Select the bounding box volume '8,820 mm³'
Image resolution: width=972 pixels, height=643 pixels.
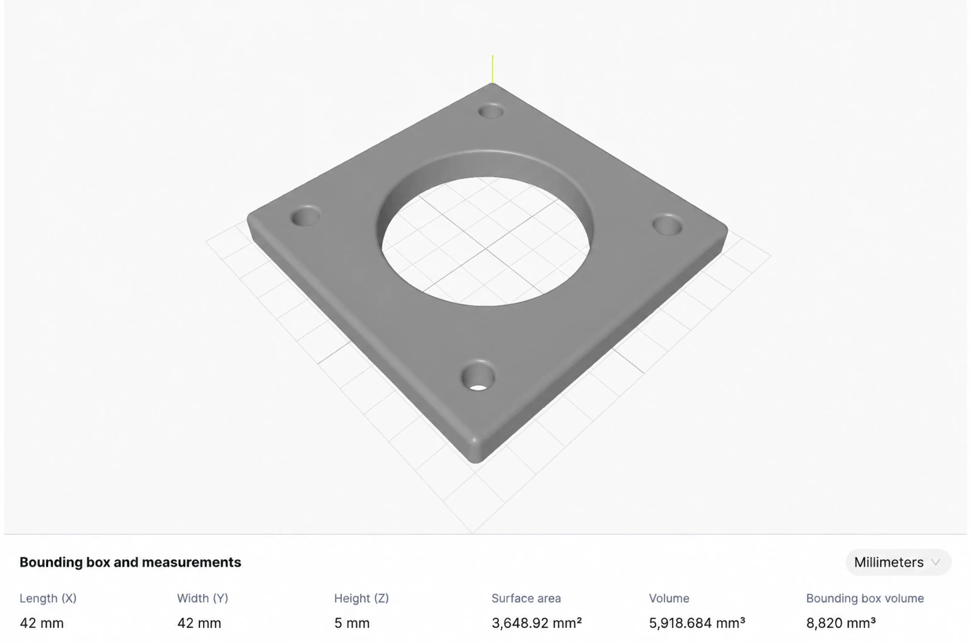click(841, 623)
